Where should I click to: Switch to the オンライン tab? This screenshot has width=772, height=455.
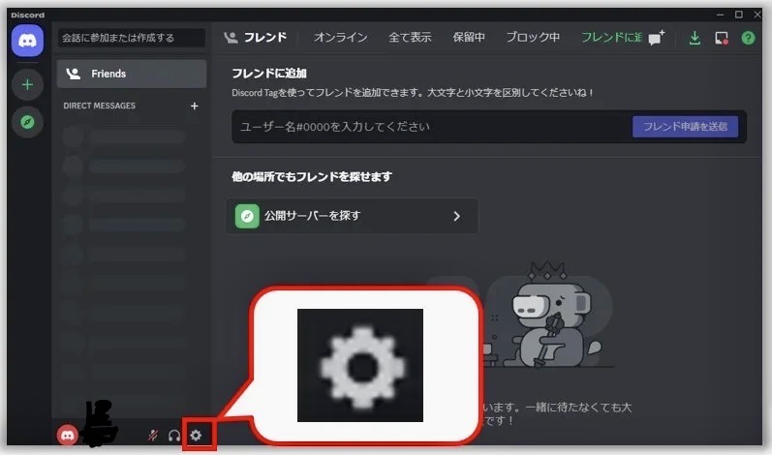click(x=341, y=38)
